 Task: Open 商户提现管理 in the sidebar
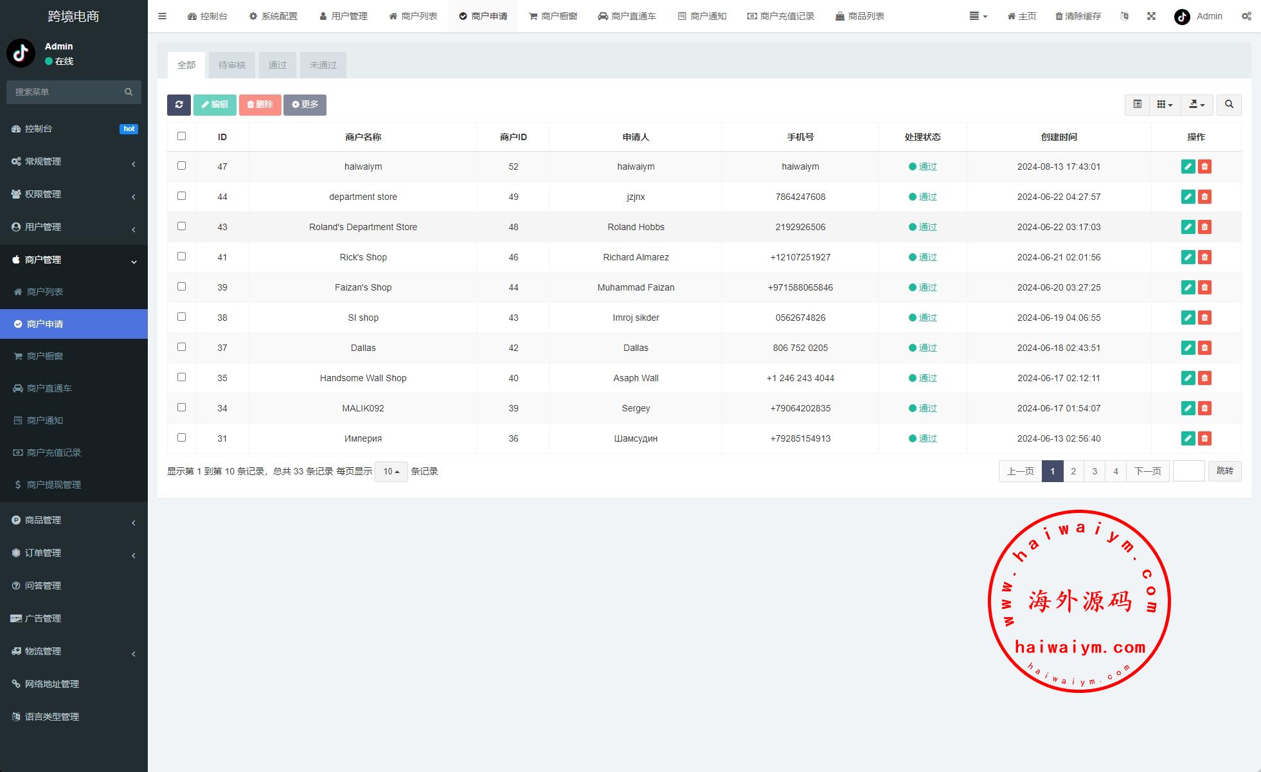point(54,485)
